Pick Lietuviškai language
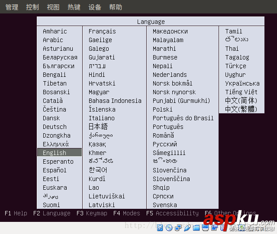This screenshot has width=277, height=234. tap(107, 196)
